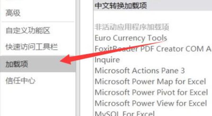Pick the MySQL For Excel add-in
Screen dimensions: 212x116
[x=125, y=113]
